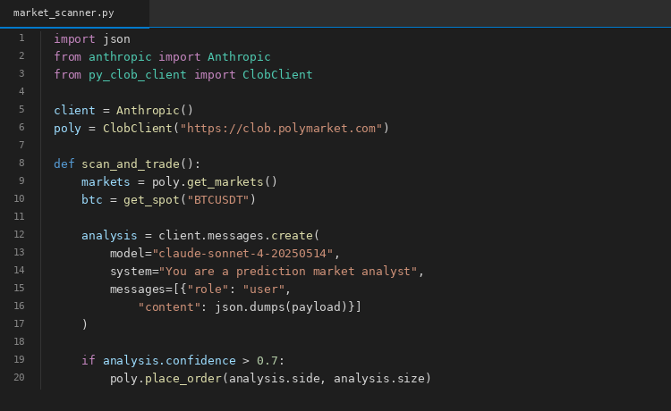Viewport: 671px width, 411px height.
Task: Click 'json.dumps(payload)' expression
Action: 281,307
